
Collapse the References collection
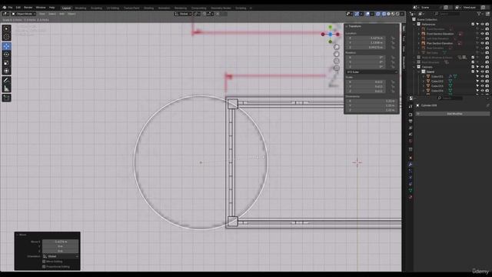[x=414, y=24]
